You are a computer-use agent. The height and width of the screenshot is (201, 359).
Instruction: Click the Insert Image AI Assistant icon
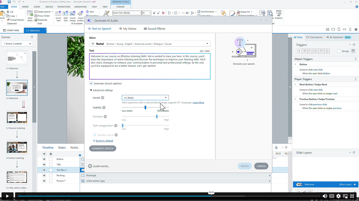(x=73, y=16)
